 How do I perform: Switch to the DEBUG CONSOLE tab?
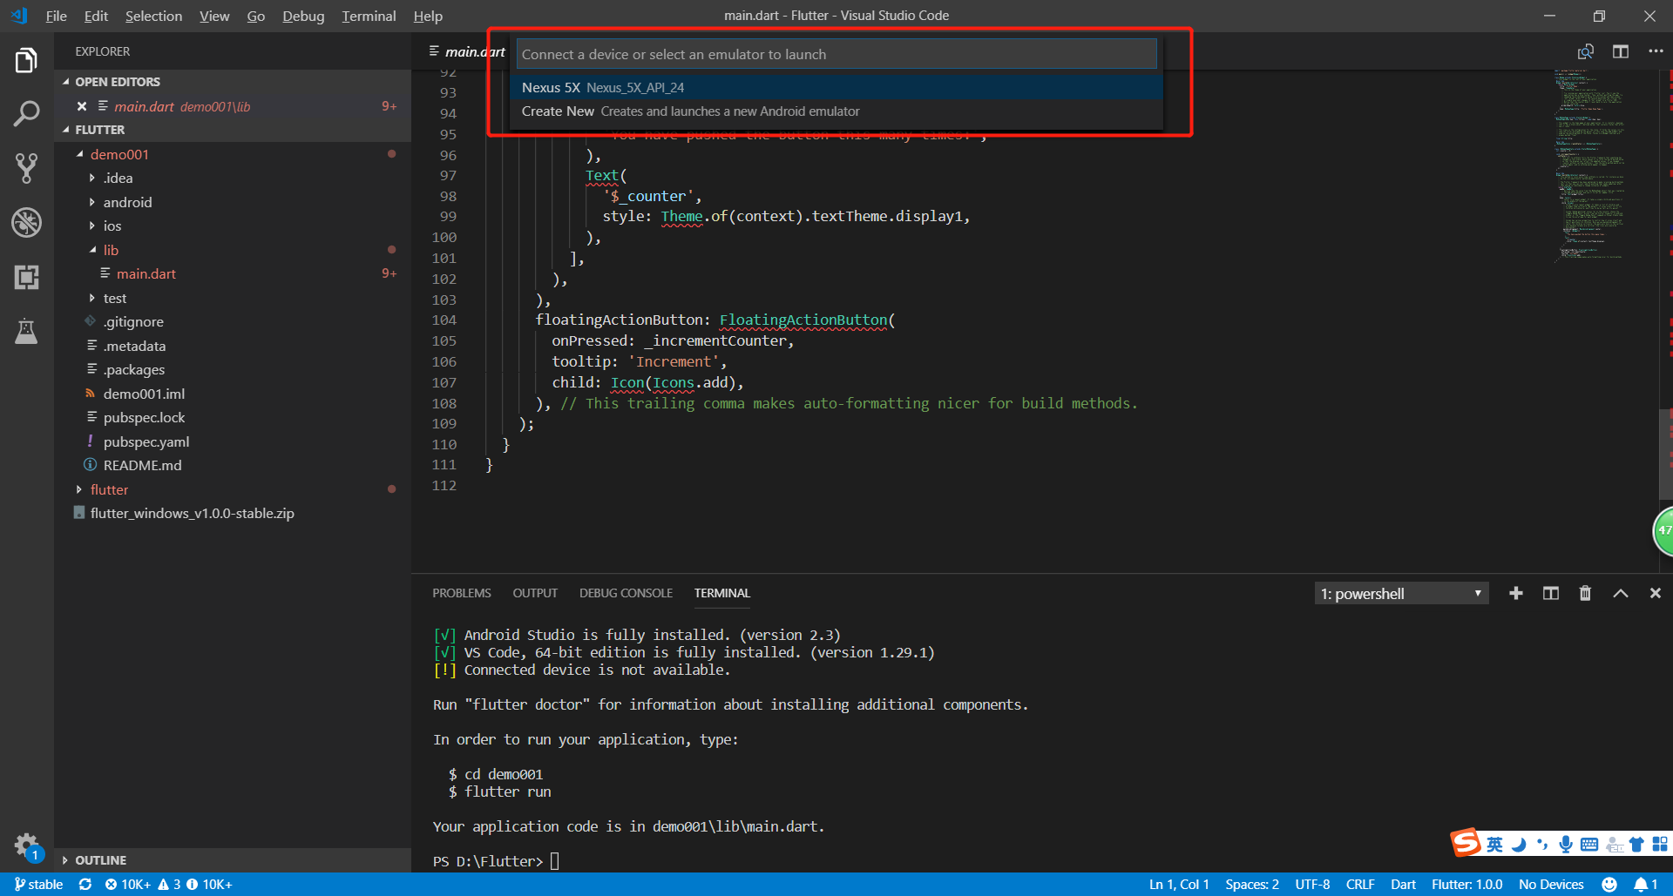click(626, 593)
